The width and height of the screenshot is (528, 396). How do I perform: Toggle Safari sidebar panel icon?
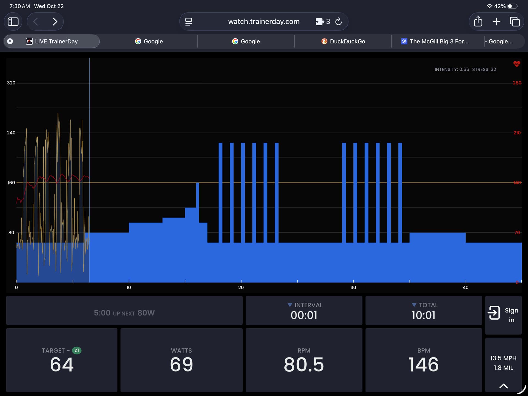(x=13, y=21)
